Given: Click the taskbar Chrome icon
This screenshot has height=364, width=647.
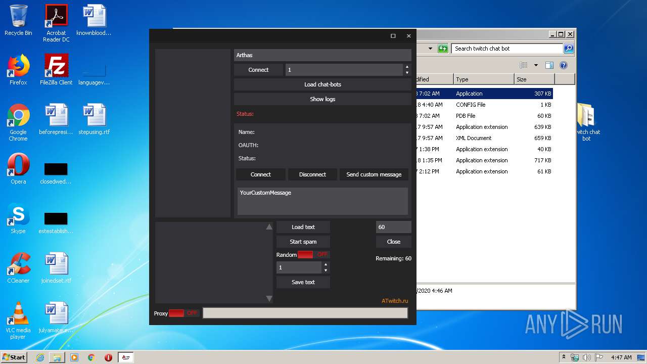Looking at the screenshot, I should tap(91, 357).
